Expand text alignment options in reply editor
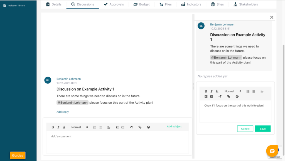Screen dimensions: 285x161 [262, 91]
